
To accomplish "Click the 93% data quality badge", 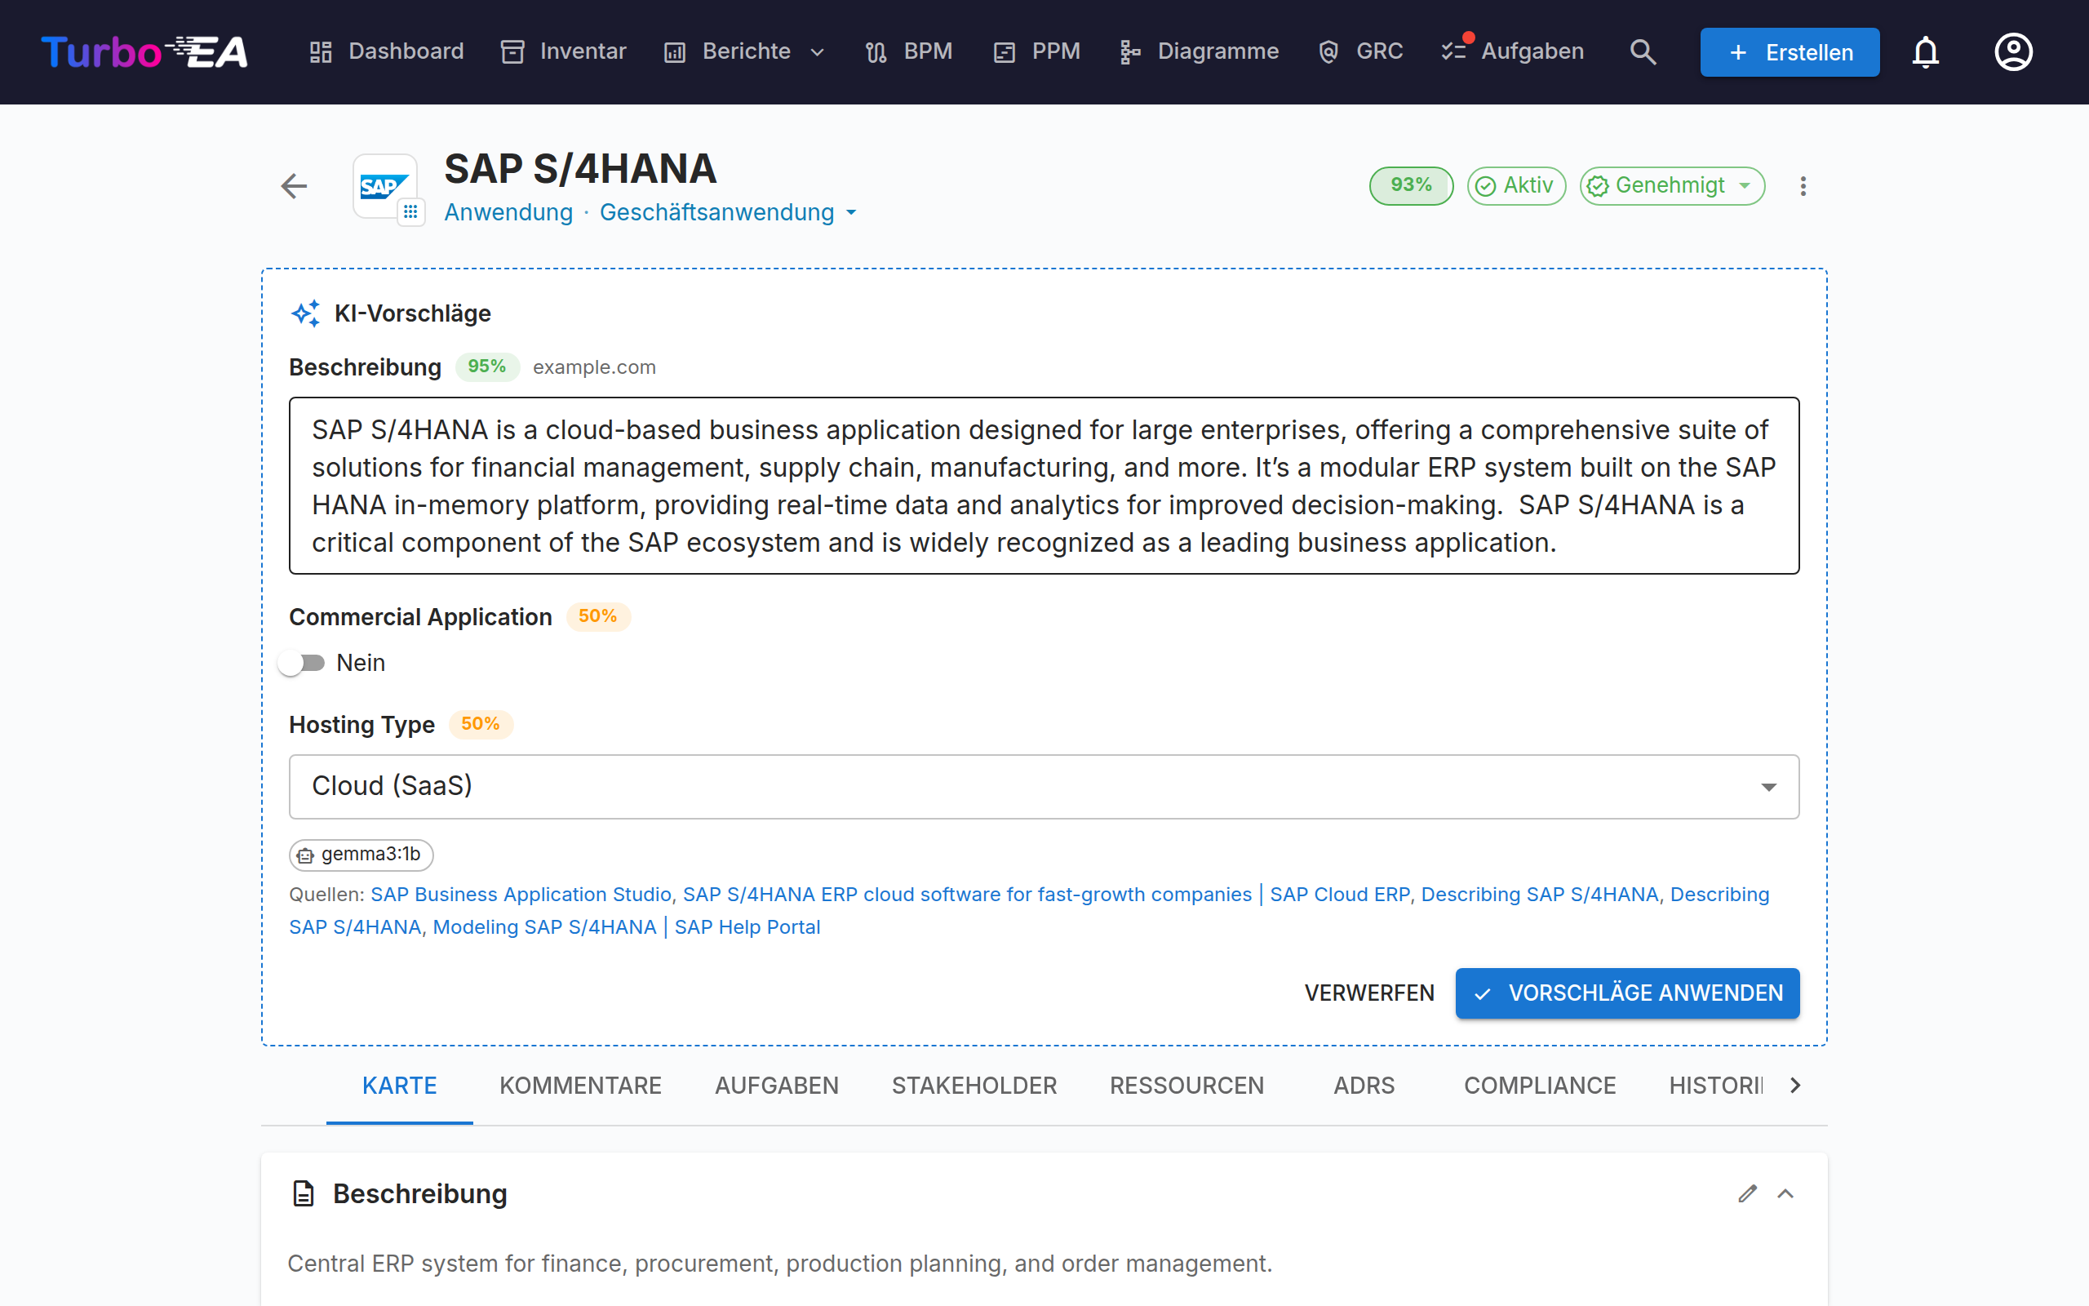I will click(1411, 186).
